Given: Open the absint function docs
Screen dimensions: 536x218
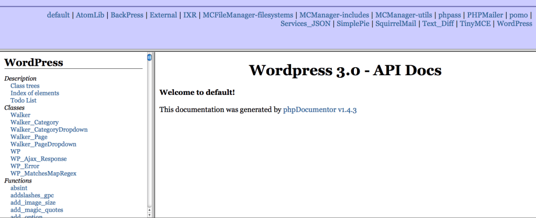Looking at the screenshot, I should point(19,188).
